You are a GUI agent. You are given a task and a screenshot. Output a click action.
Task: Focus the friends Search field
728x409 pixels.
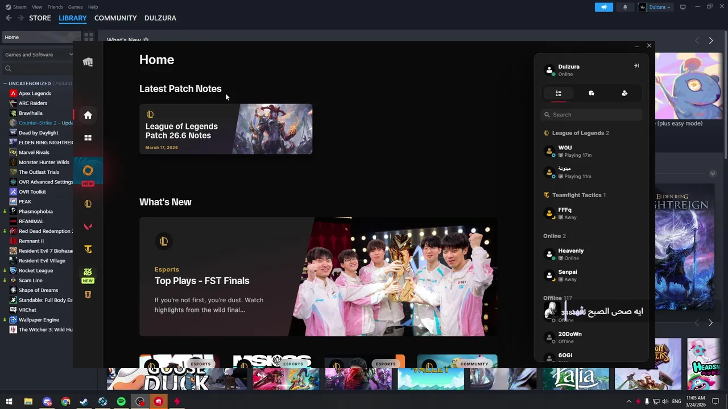[591, 115]
